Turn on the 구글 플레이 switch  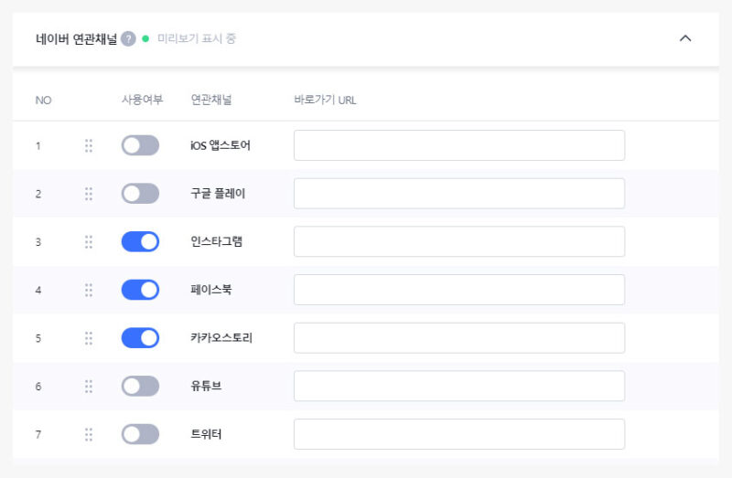[x=140, y=194]
